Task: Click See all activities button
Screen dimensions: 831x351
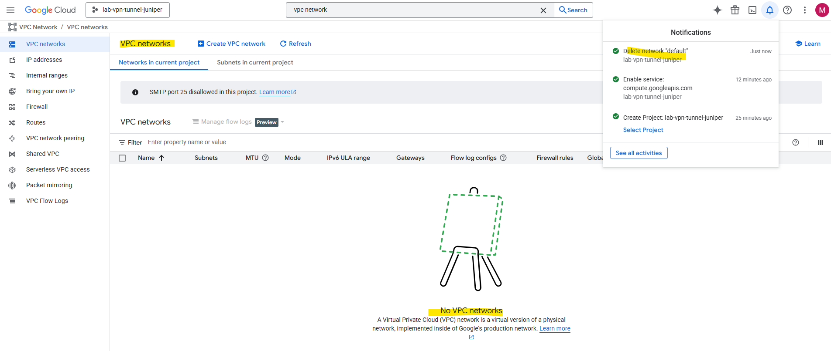Action: coord(639,153)
